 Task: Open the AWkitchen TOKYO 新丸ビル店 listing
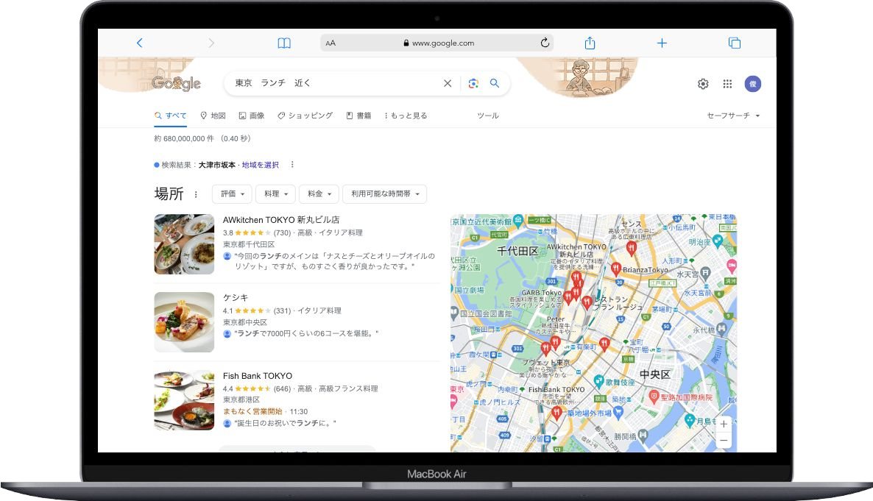[x=281, y=220]
